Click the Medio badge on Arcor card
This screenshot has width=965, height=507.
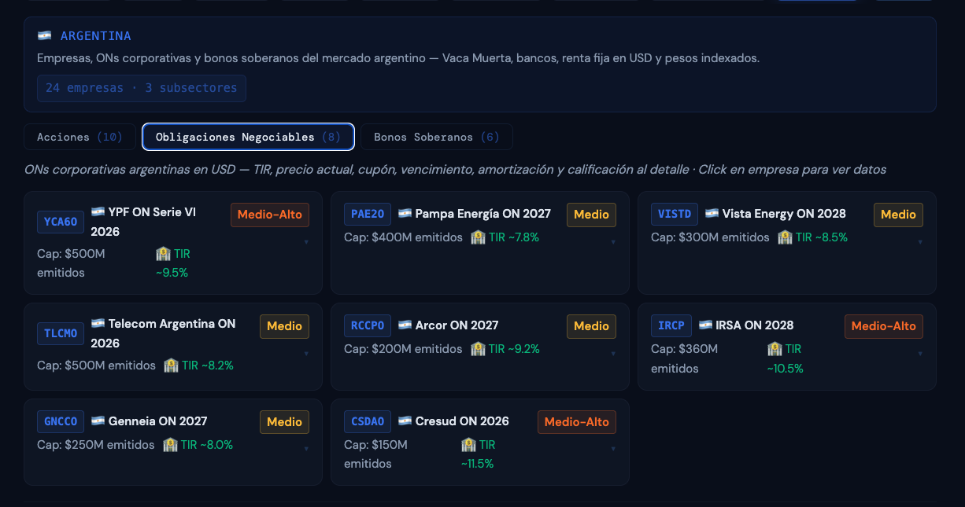[591, 326]
